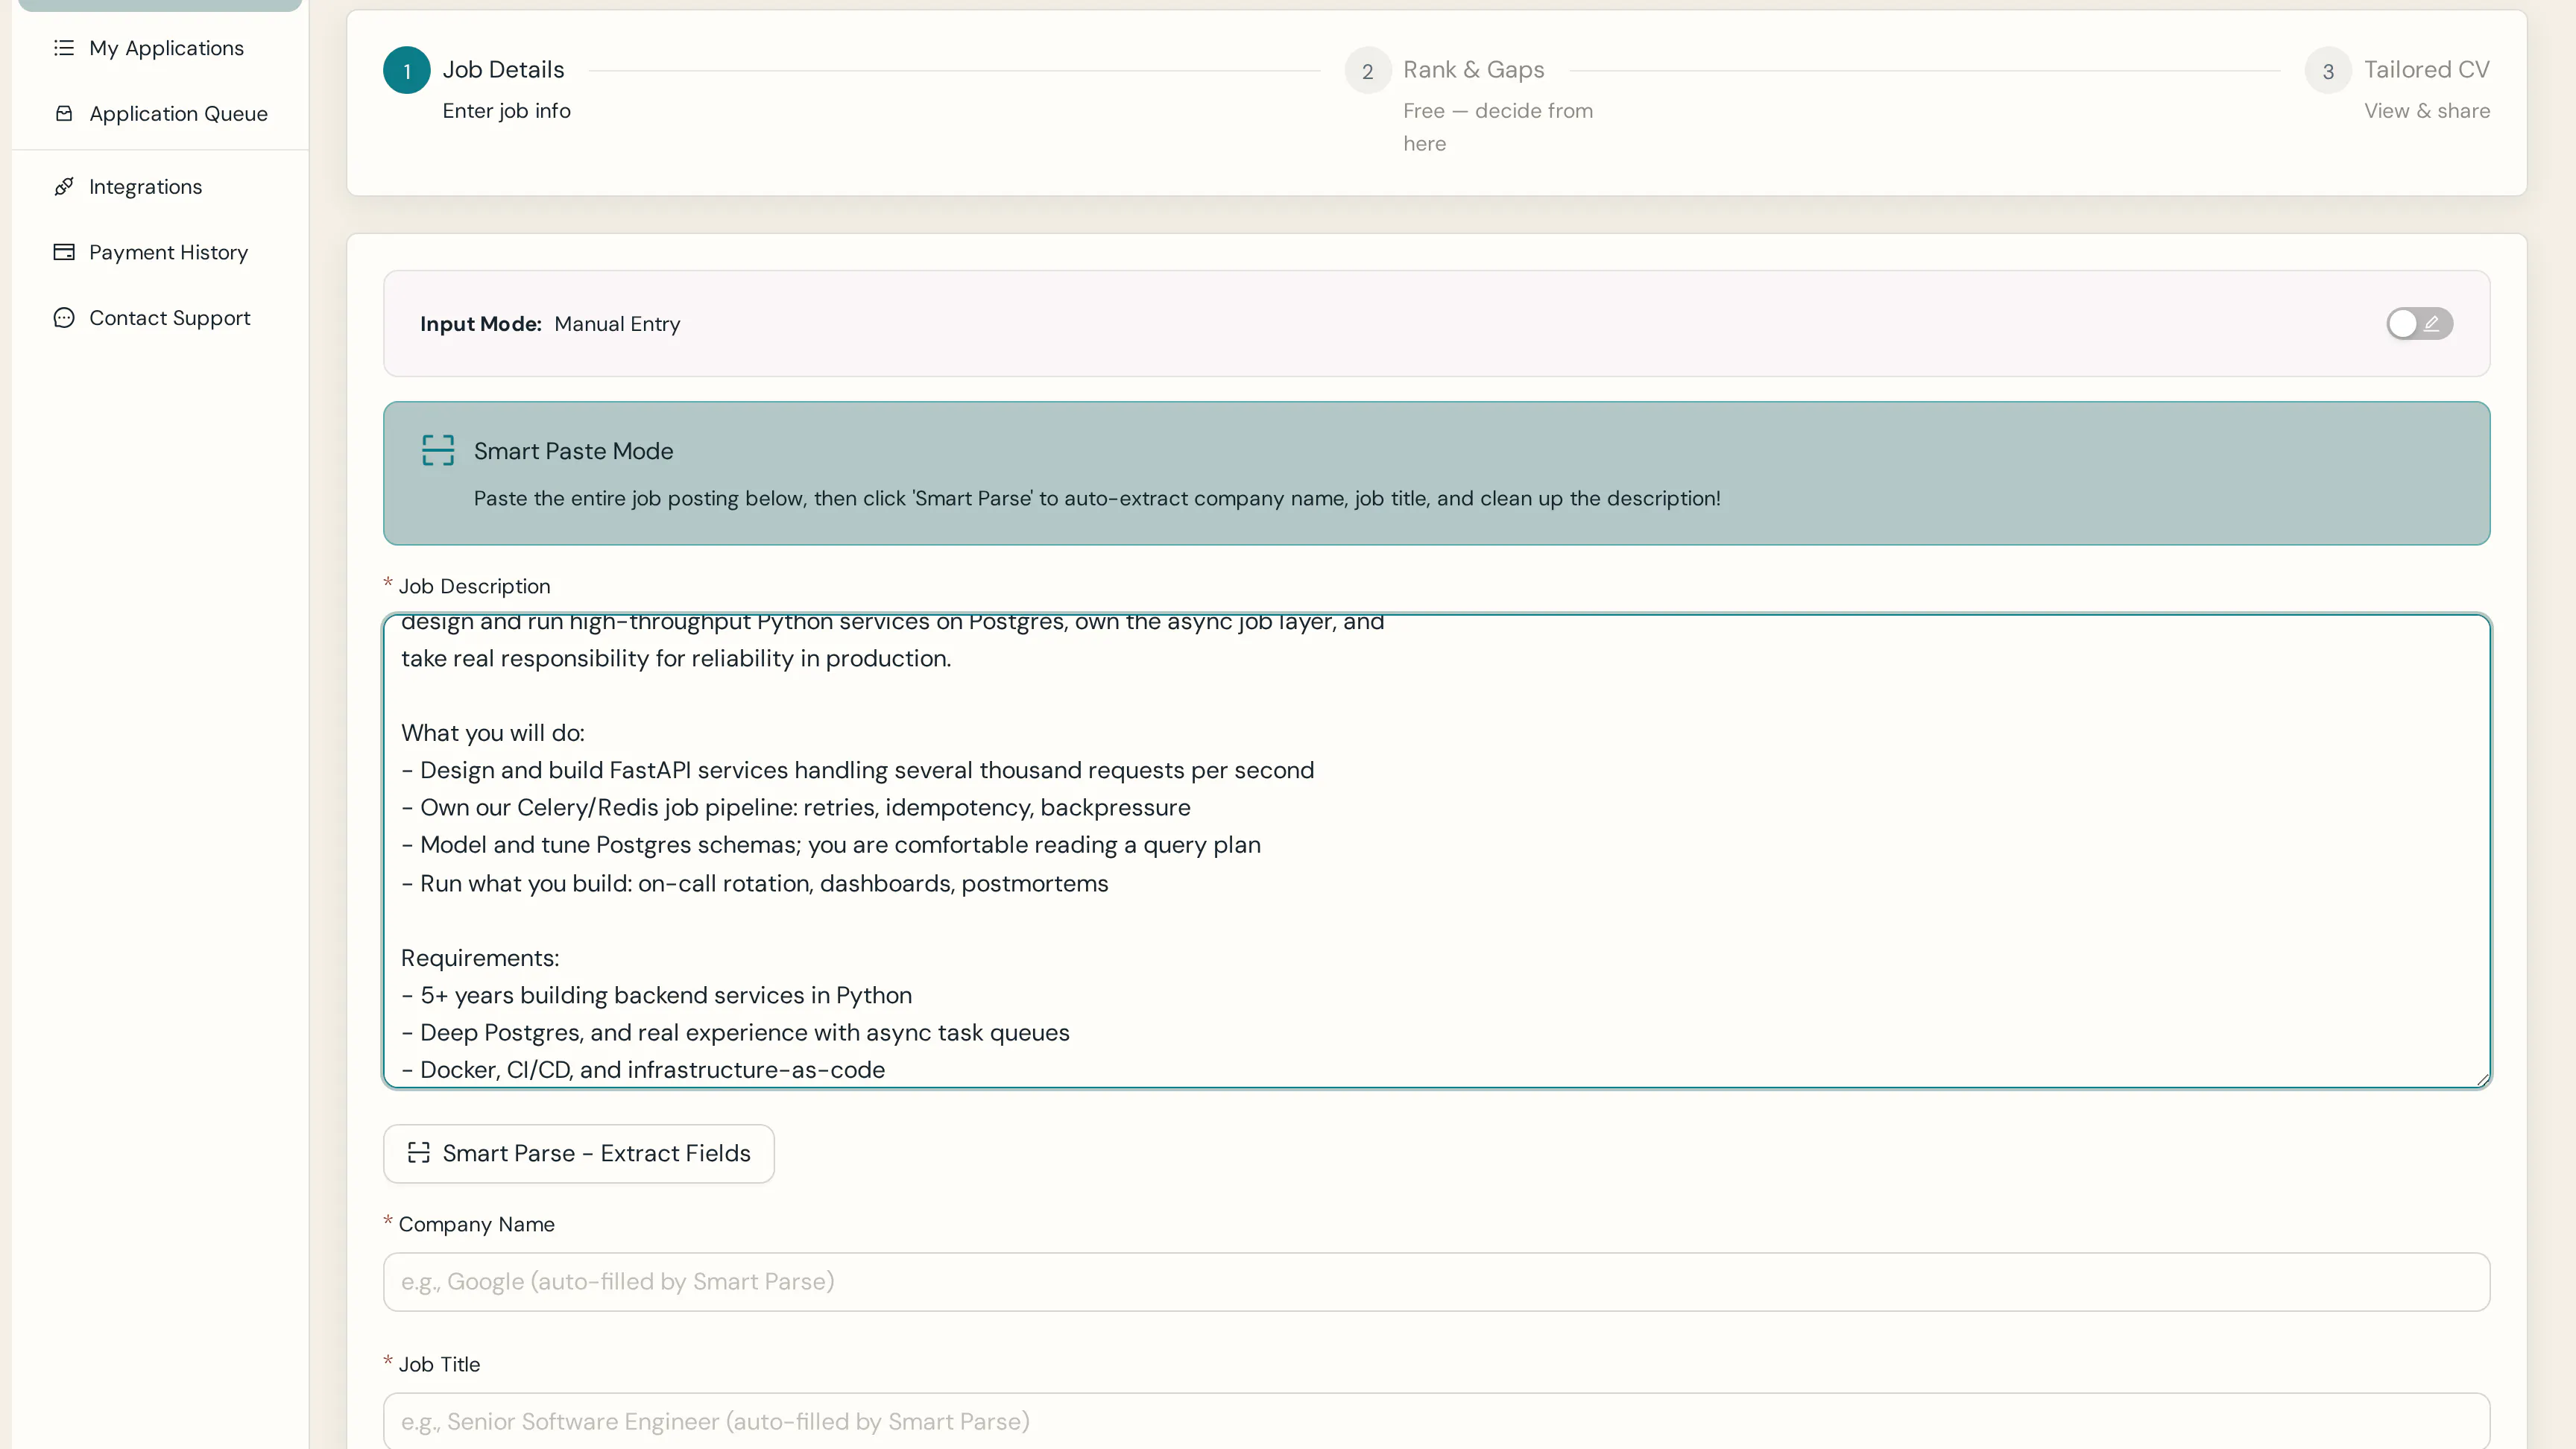
Task: Open My Applications in the sidebar
Action: (x=160, y=48)
